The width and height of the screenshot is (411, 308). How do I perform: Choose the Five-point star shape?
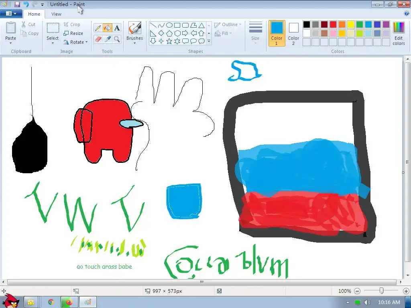tap(169, 41)
